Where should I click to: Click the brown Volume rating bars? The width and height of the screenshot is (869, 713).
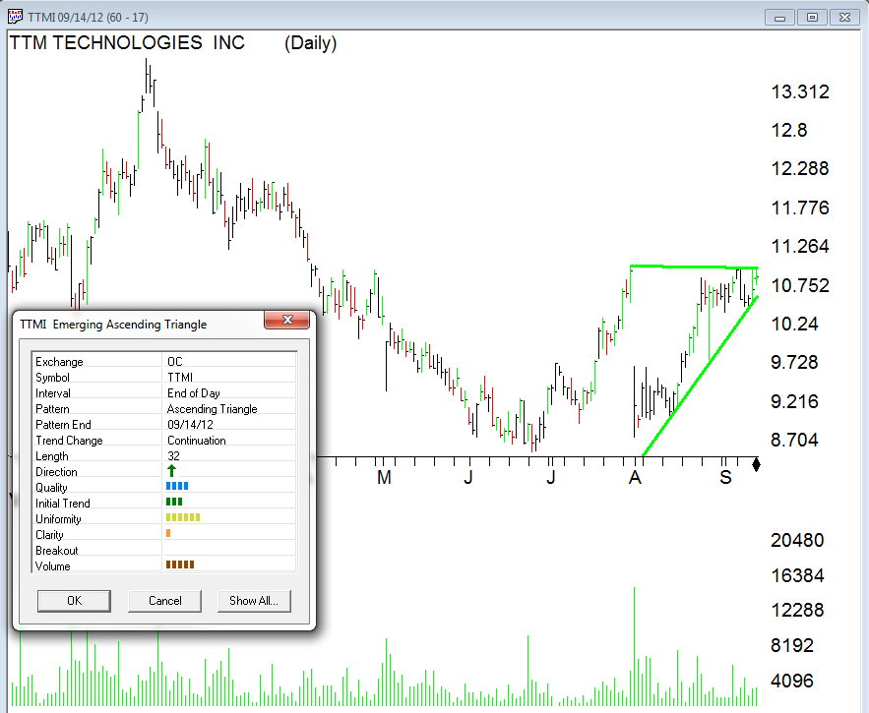[x=180, y=564]
